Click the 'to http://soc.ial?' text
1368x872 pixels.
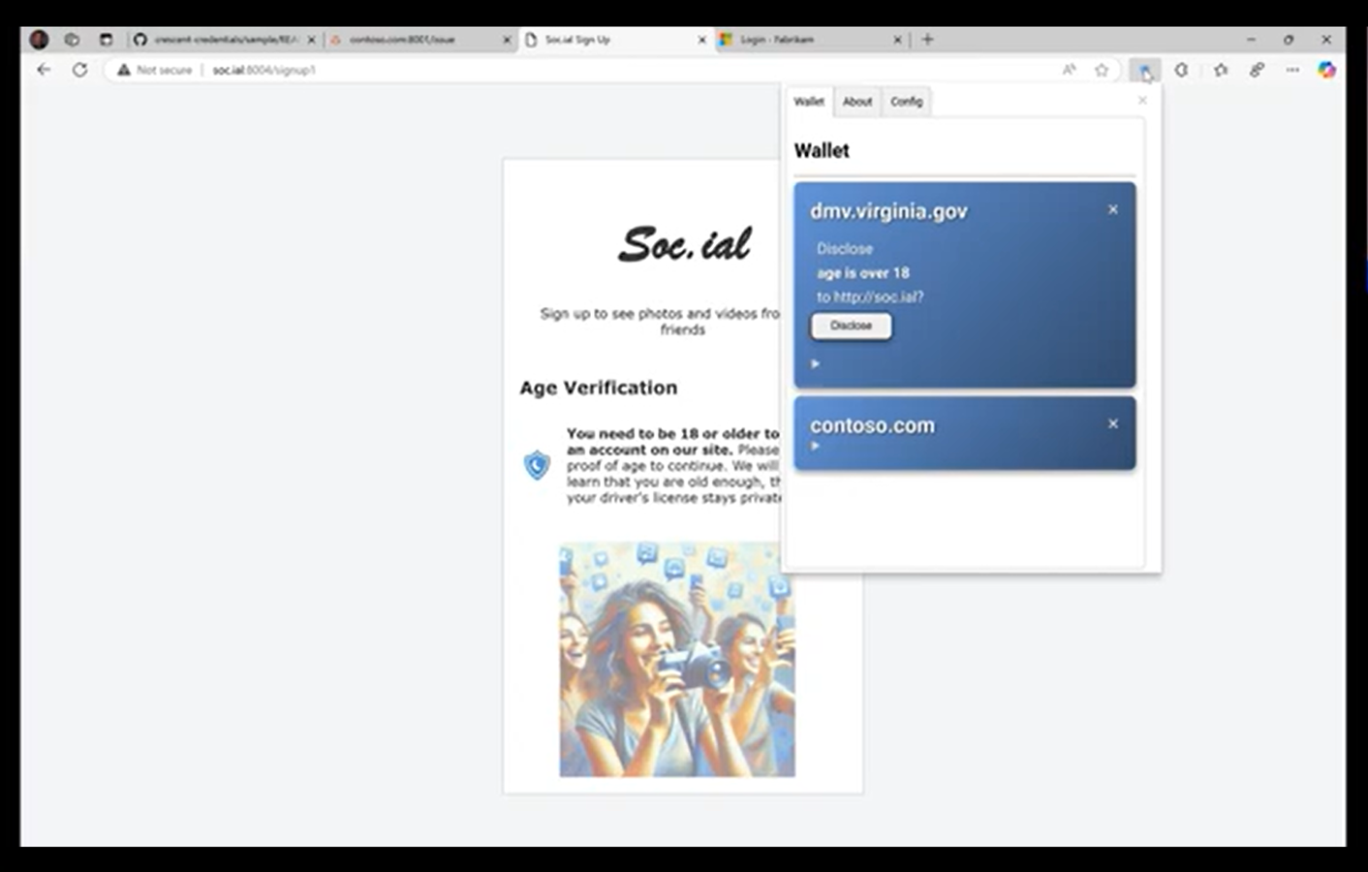(x=870, y=297)
